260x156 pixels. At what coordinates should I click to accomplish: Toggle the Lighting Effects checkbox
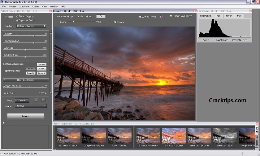6,71
